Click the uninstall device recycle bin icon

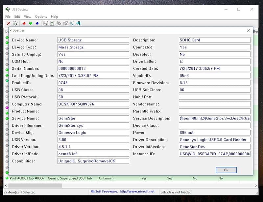(15, 23)
